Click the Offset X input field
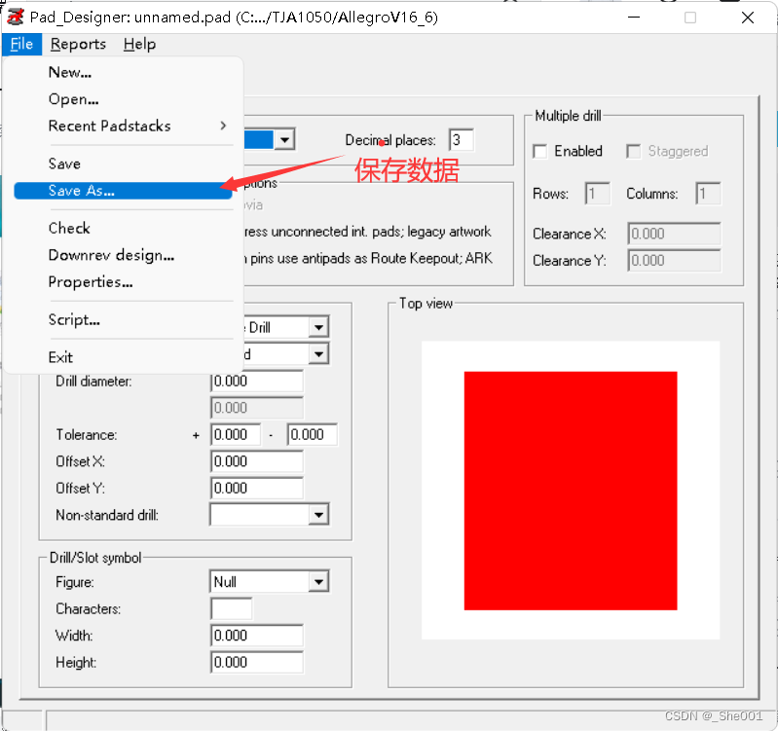Screen dimensions: 778x731 256,461
